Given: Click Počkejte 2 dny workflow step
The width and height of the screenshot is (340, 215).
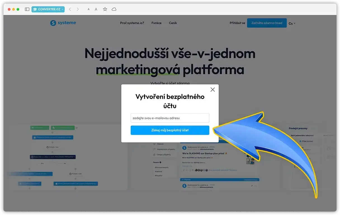Looking at the screenshot, I should [76, 174].
